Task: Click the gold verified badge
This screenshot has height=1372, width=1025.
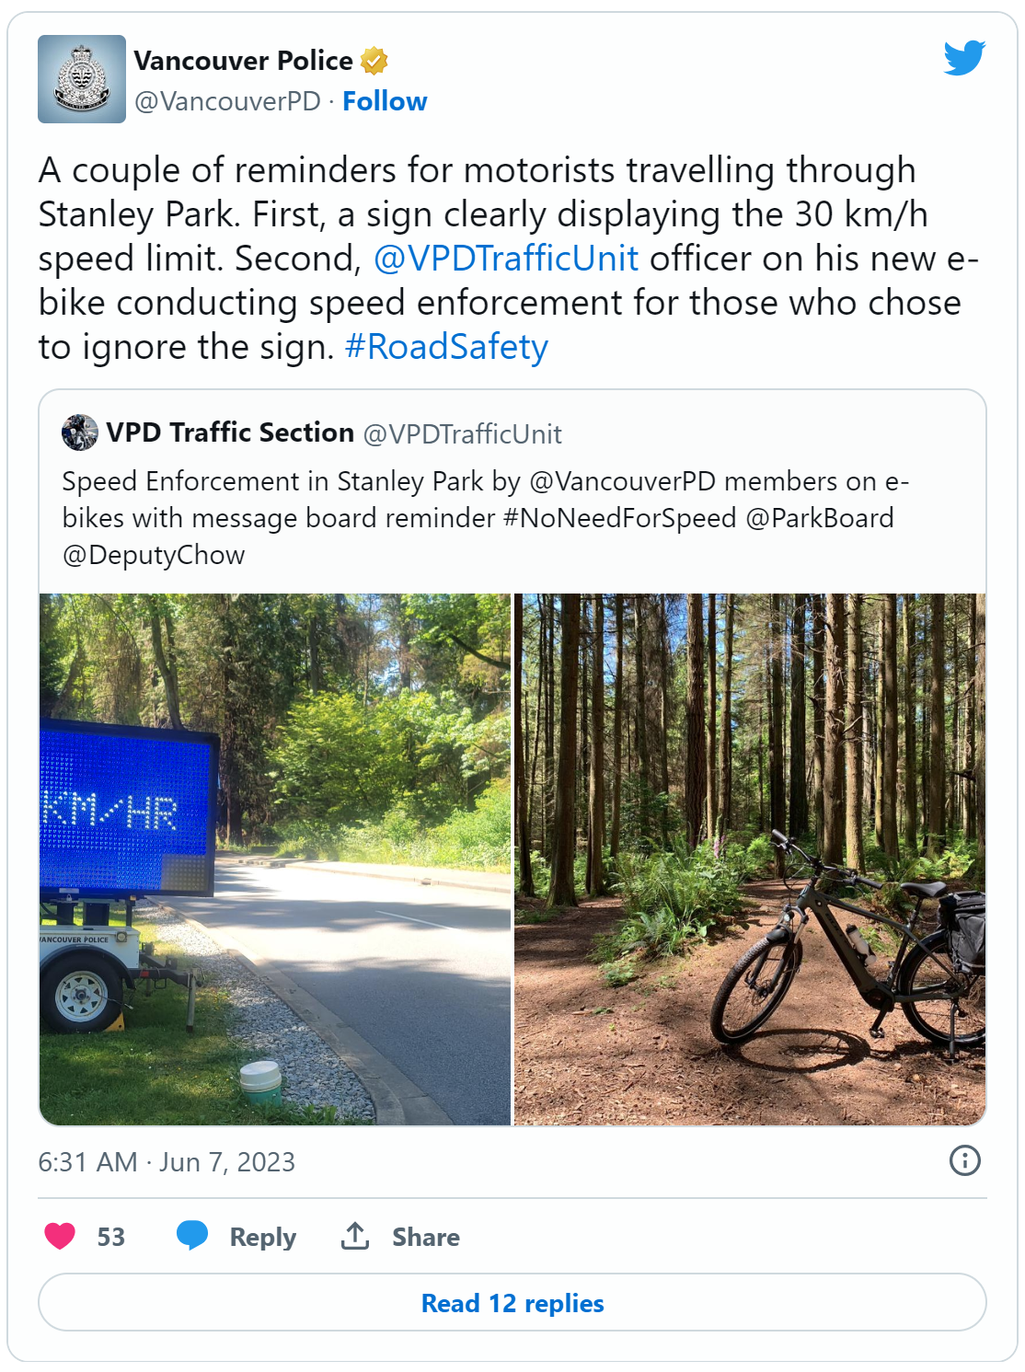Action: 374,62
